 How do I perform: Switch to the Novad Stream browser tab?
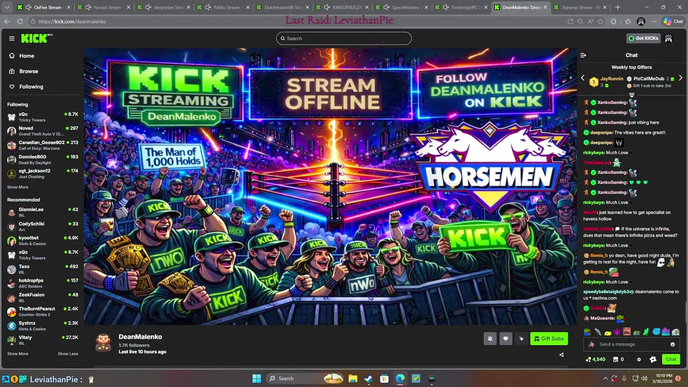coord(103,8)
